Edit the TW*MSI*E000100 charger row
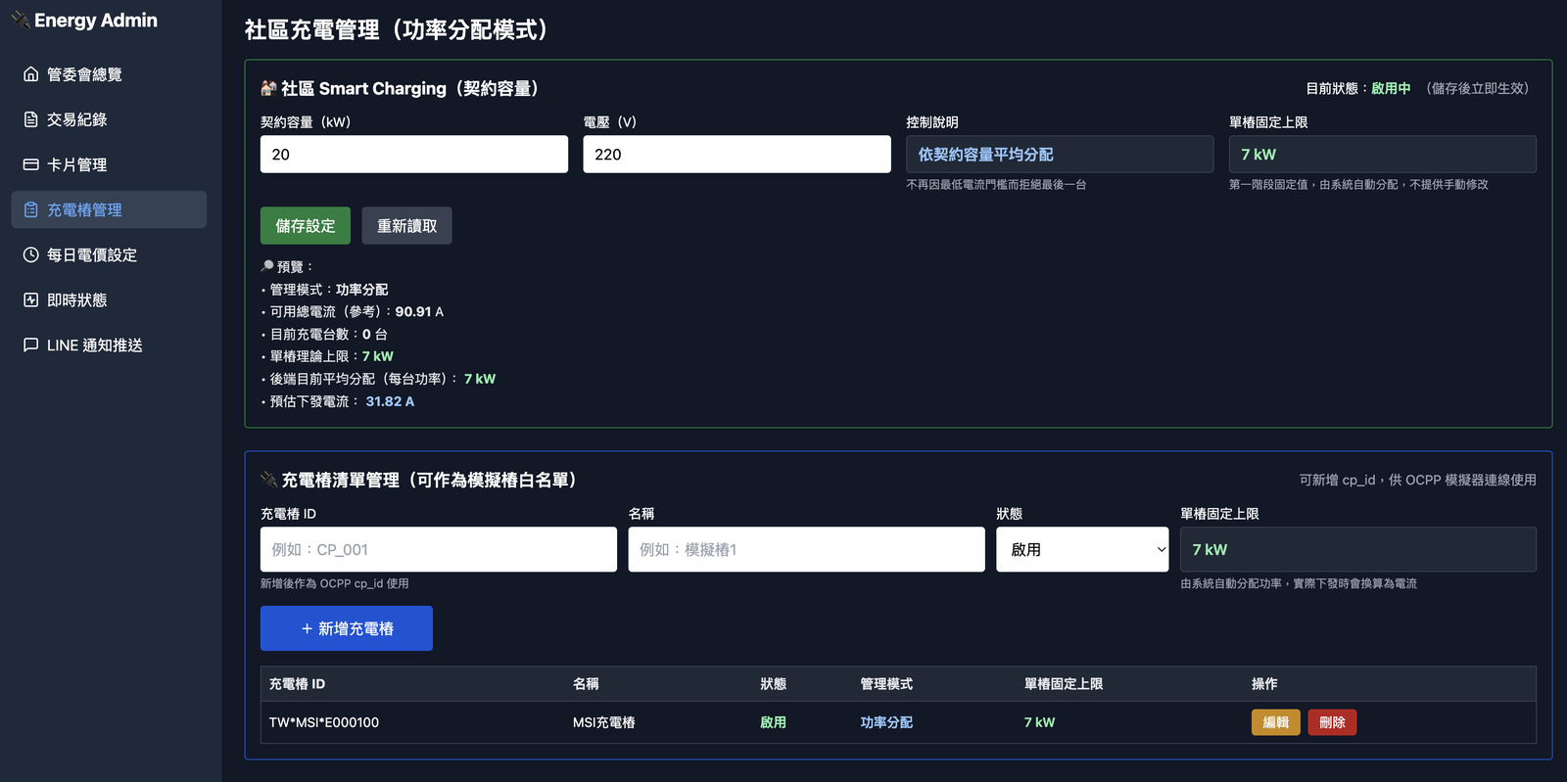This screenshot has width=1567, height=782. coord(1276,722)
